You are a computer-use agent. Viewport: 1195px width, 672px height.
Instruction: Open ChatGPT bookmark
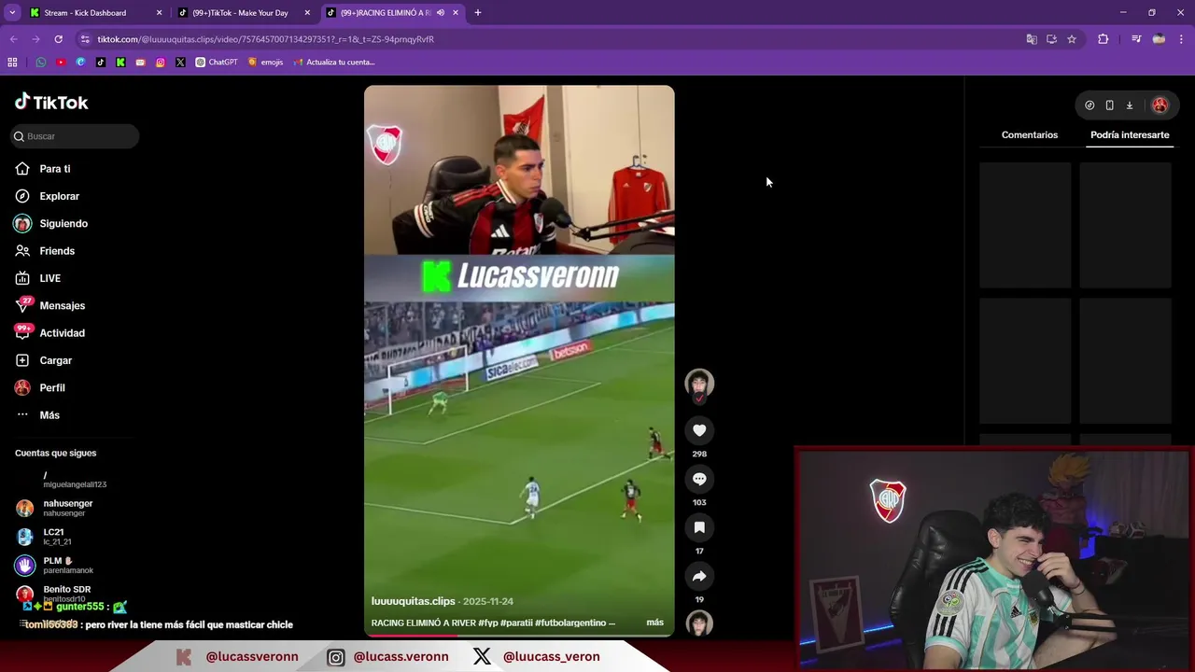(217, 63)
